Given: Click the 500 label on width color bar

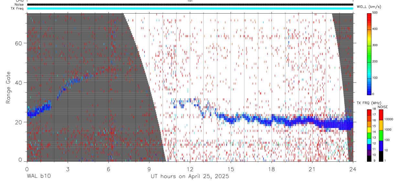Looking at the screenshot, I should click(375, 12).
